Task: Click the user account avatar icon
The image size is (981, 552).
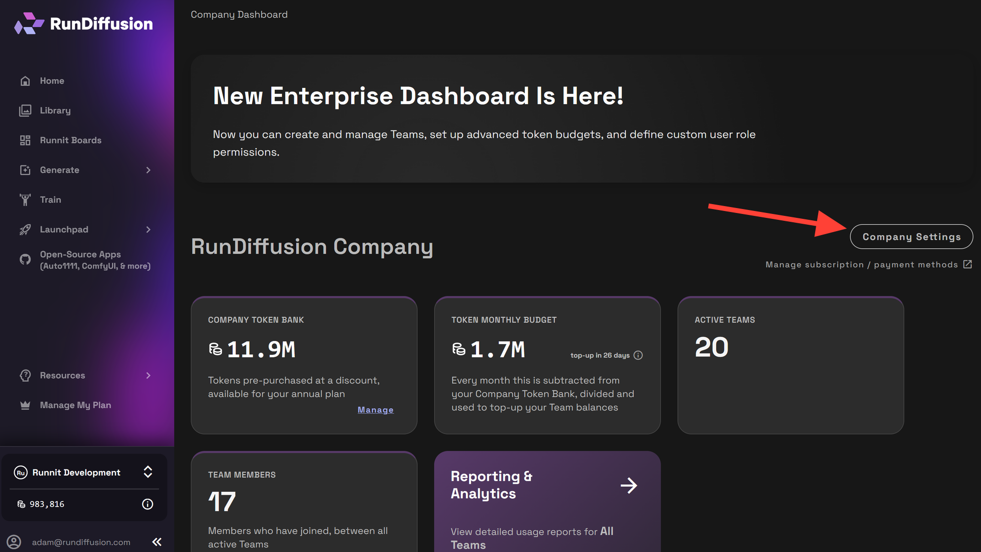Action: point(14,542)
